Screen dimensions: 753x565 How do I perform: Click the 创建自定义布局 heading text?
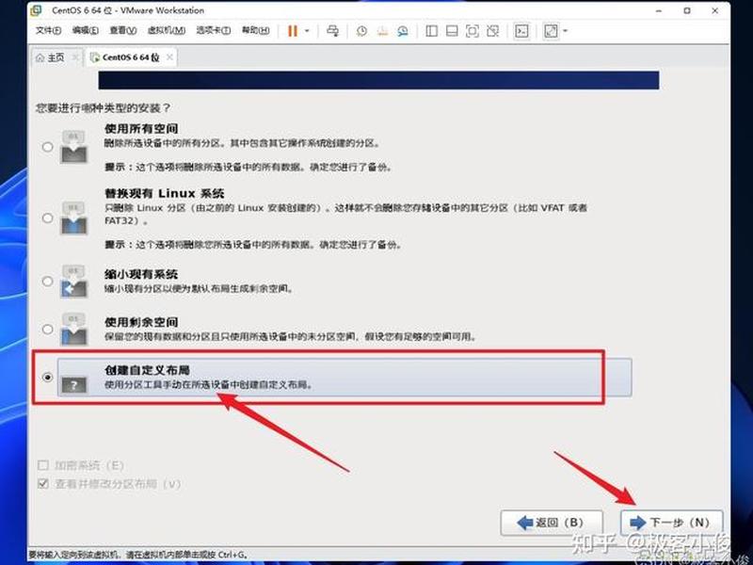pyautogui.click(x=147, y=370)
